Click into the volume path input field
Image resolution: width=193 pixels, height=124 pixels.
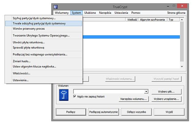point(109,91)
